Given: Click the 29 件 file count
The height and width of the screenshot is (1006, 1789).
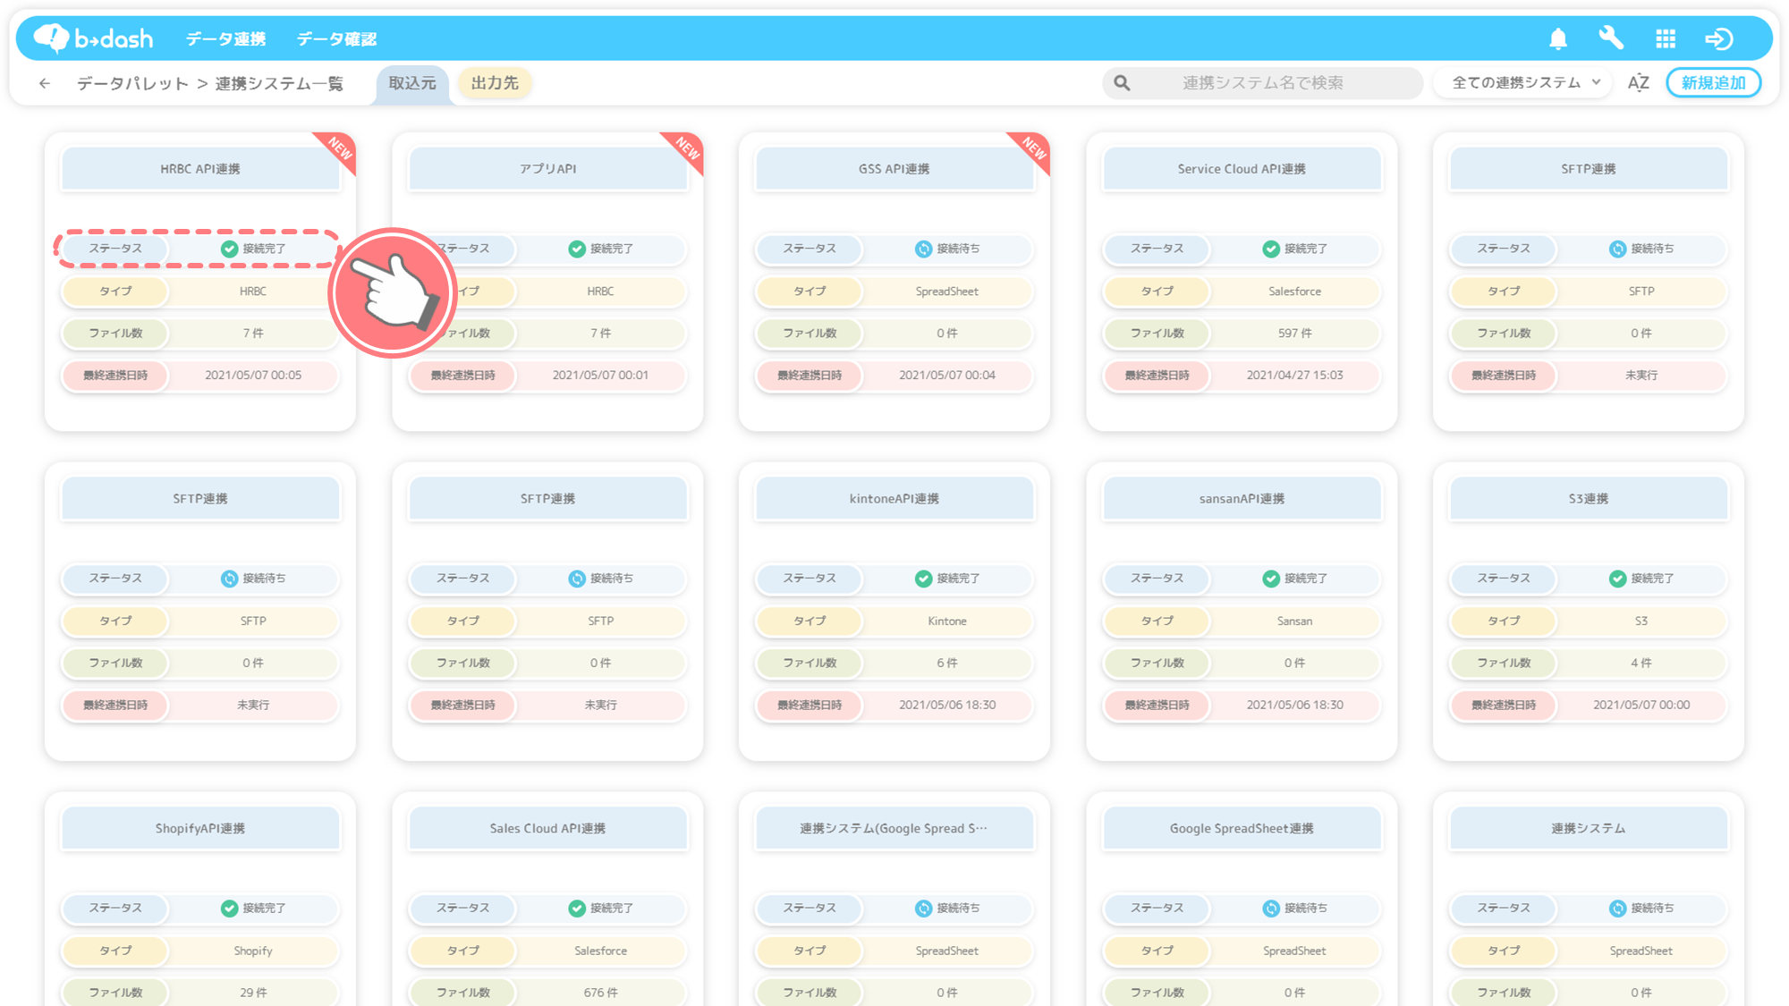Looking at the screenshot, I should pos(253,993).
